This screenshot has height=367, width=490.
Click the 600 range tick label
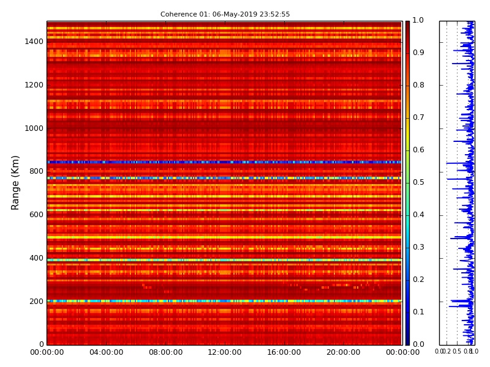(36, 215)
